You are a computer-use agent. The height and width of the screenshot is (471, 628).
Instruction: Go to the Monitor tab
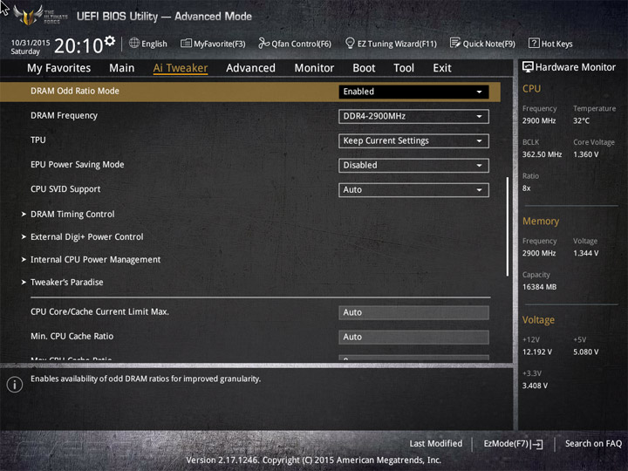tap(314, 68)
